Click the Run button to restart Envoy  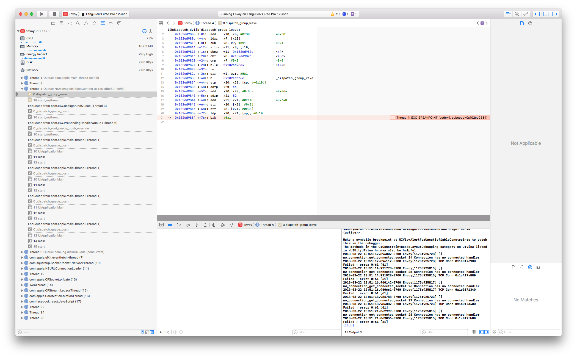pyautogui.click(x=42, y=14)
